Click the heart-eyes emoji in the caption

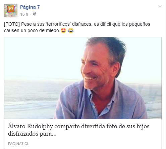(63, 30)
